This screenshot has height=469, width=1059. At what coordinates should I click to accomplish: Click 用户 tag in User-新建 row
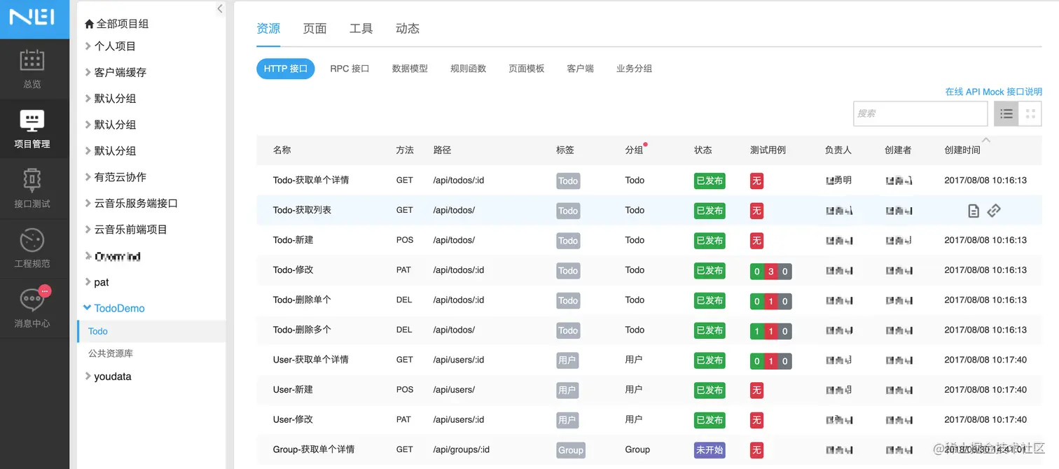tap(567, 391)
